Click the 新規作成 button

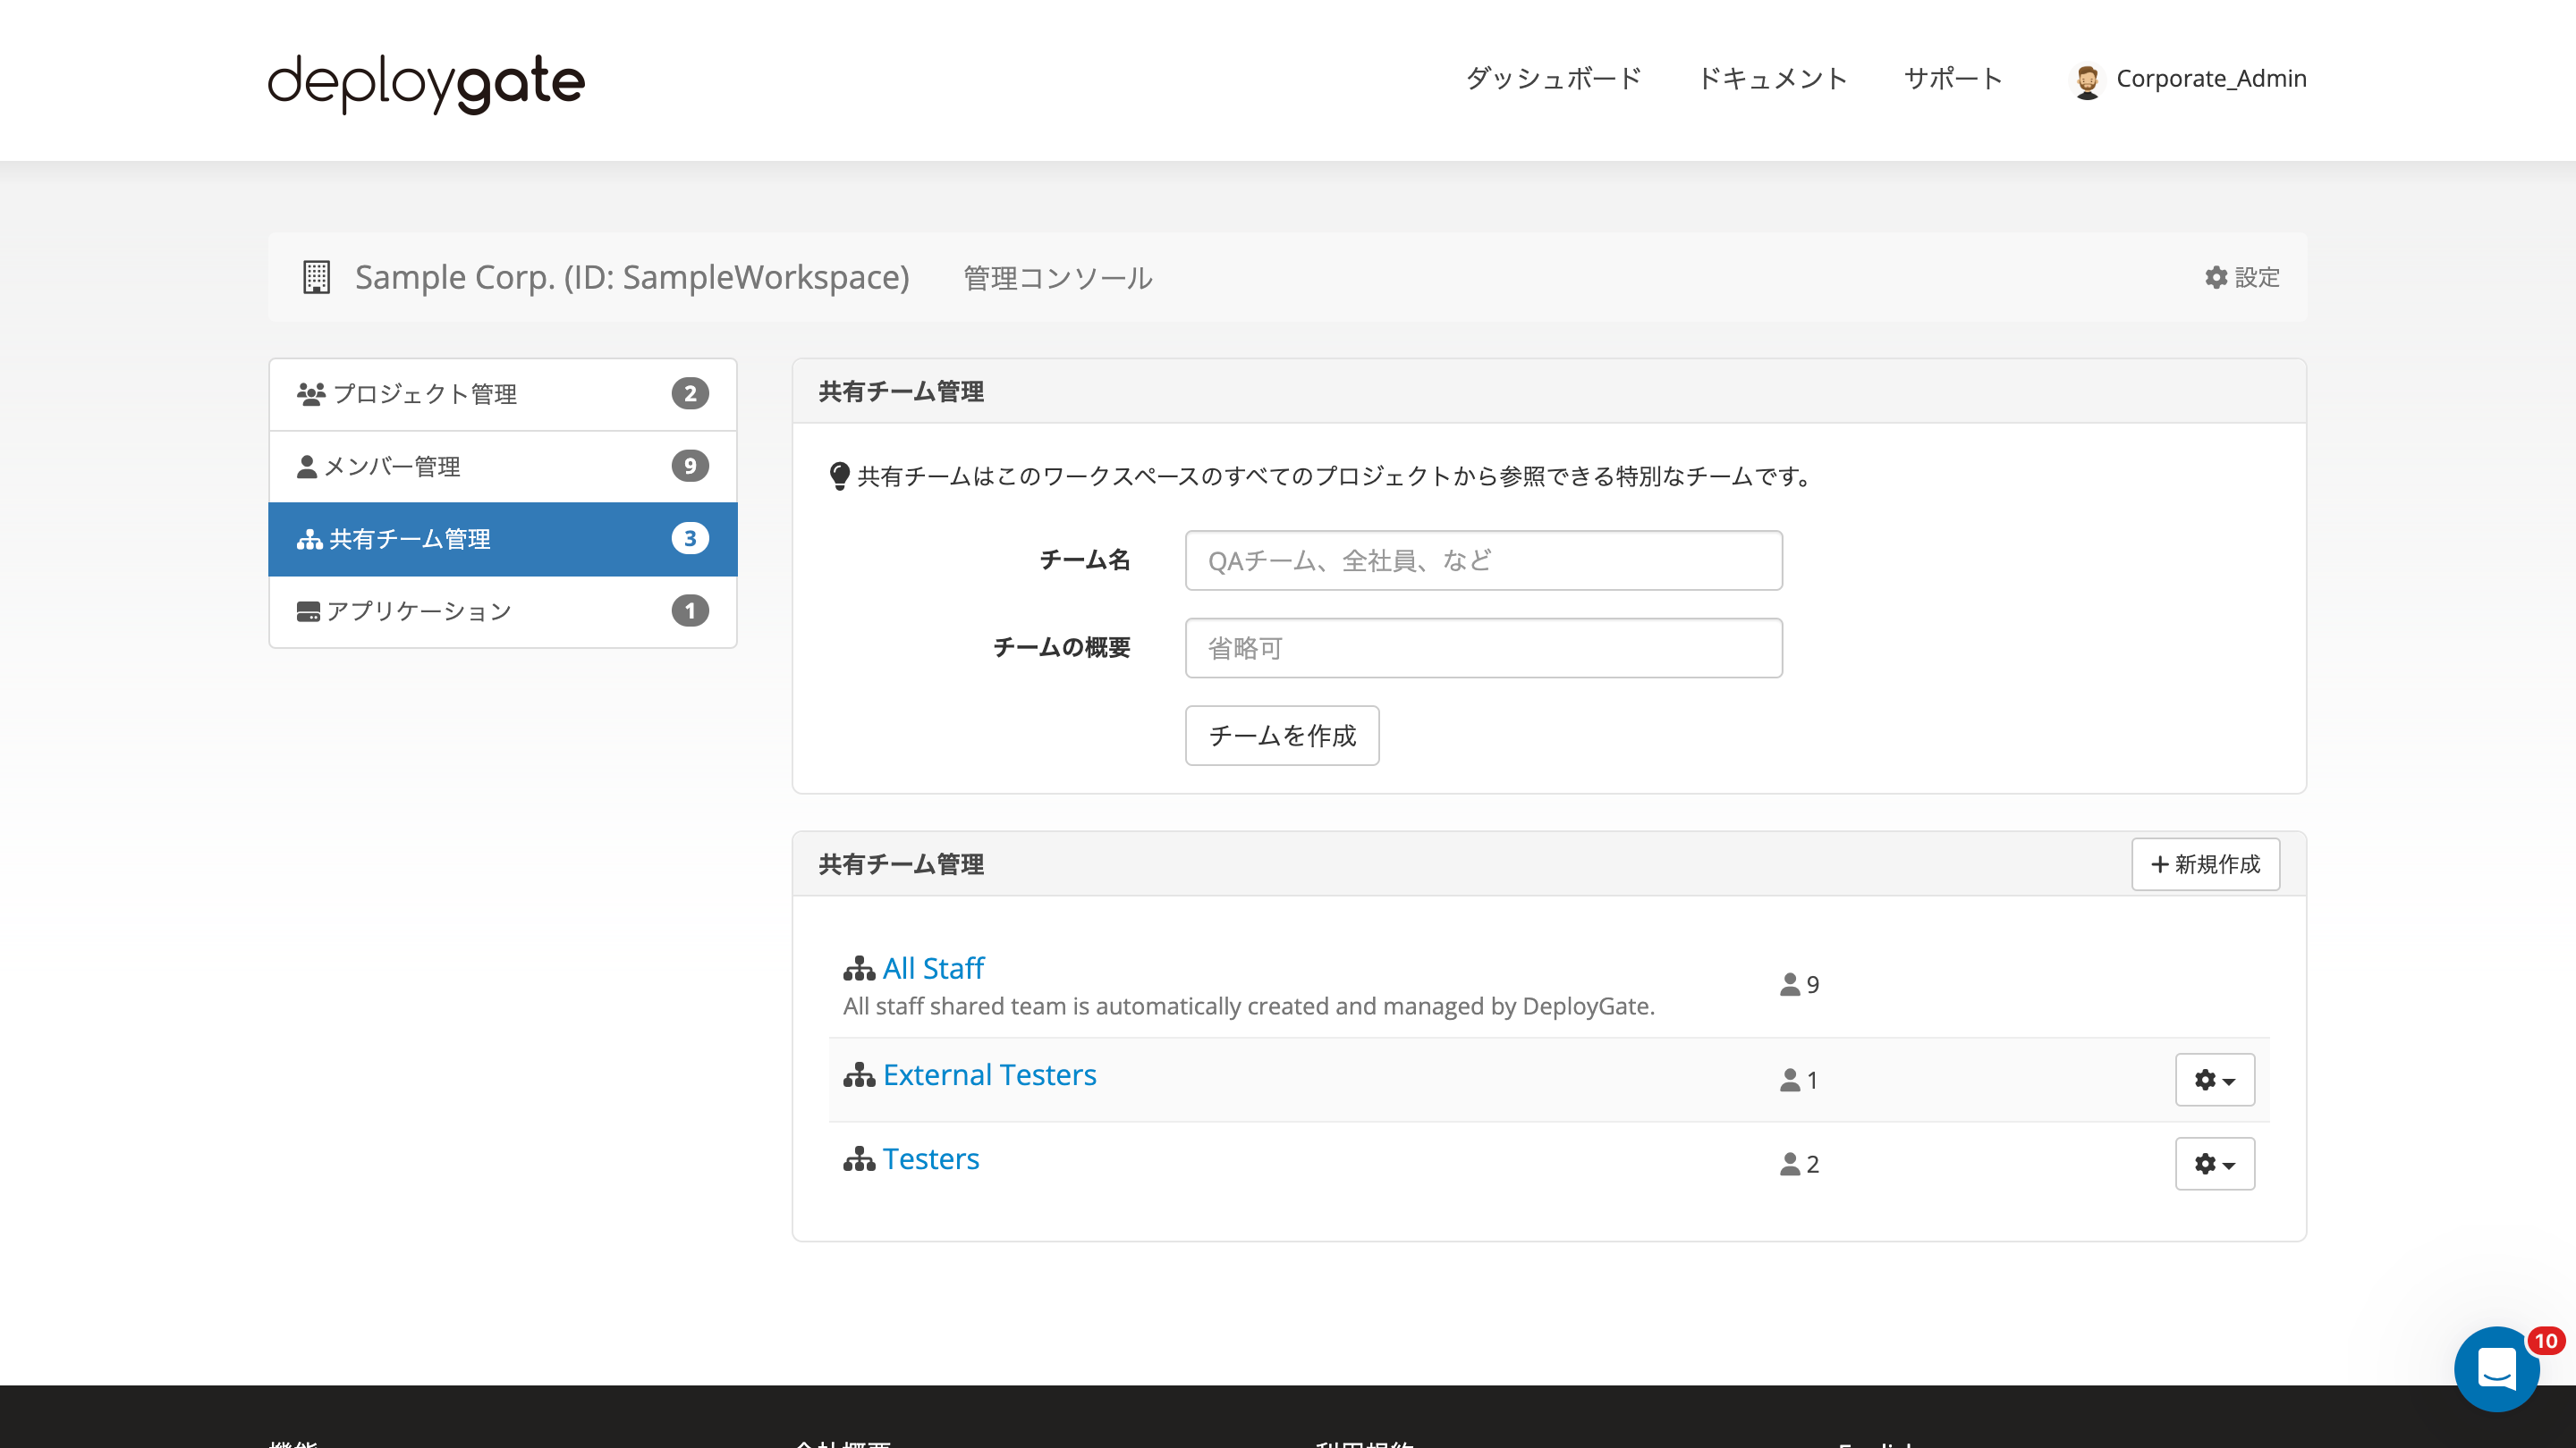click(x=2205, y=863)
